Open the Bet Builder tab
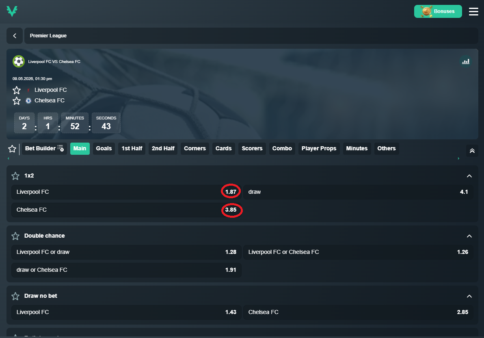 (x=44, y=149)
